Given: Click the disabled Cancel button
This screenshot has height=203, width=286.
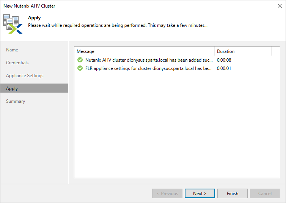Looking at the screenshot, I should coord(265,194).
